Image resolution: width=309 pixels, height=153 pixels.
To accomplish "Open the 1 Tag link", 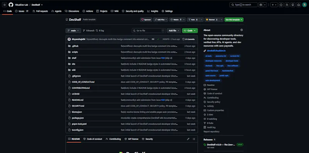I will 100,31.
